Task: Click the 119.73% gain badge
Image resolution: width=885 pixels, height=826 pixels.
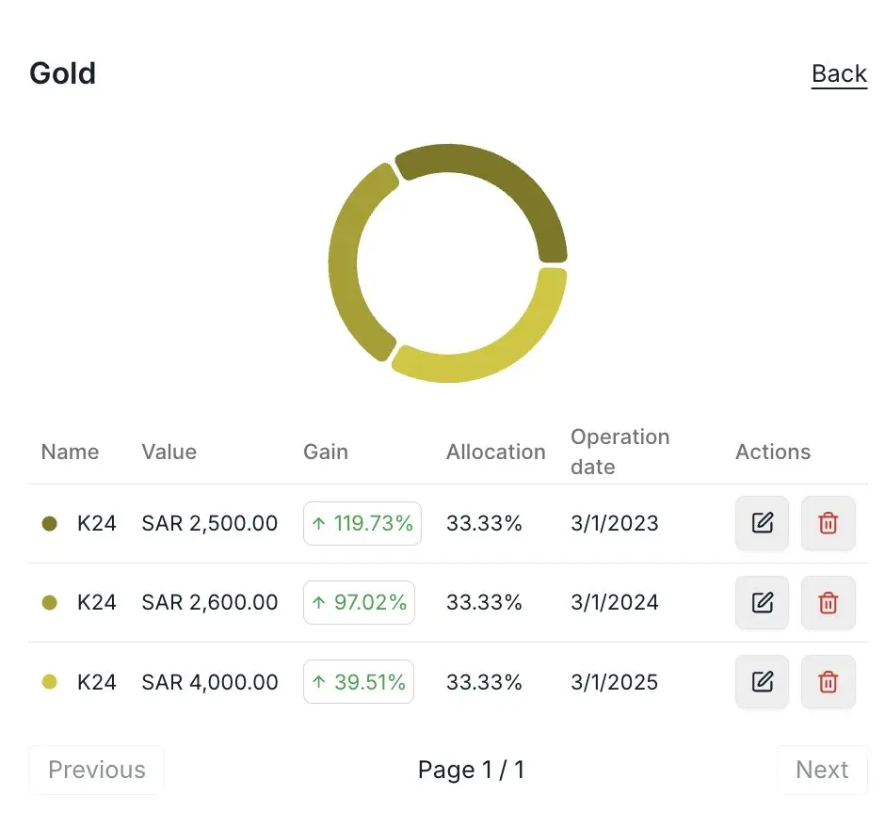Action: point(362,523)
